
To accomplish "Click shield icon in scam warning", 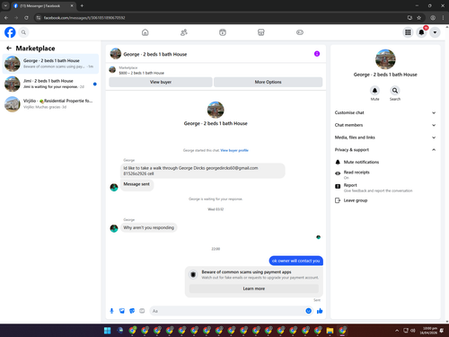I will pyautogui.click(x=193, y=275).
